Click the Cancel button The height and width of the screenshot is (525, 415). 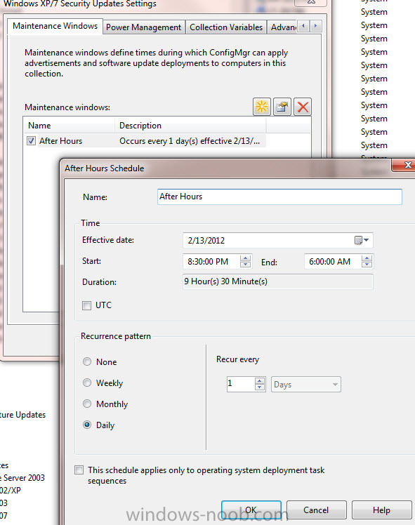click(x=316, y=510)
